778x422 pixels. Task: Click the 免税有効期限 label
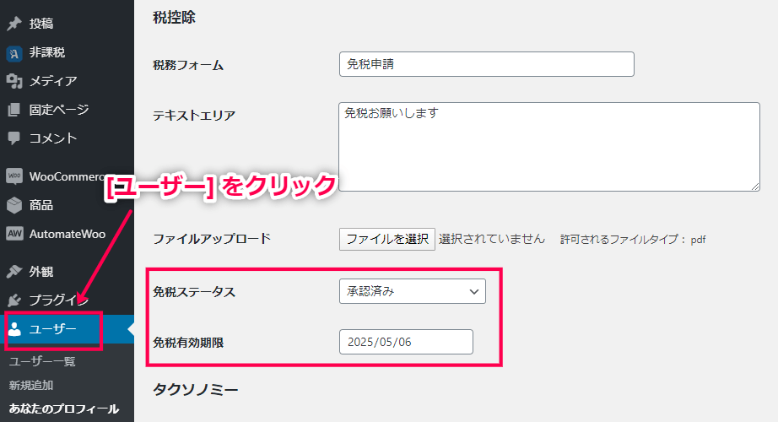(x=188, y=343)
